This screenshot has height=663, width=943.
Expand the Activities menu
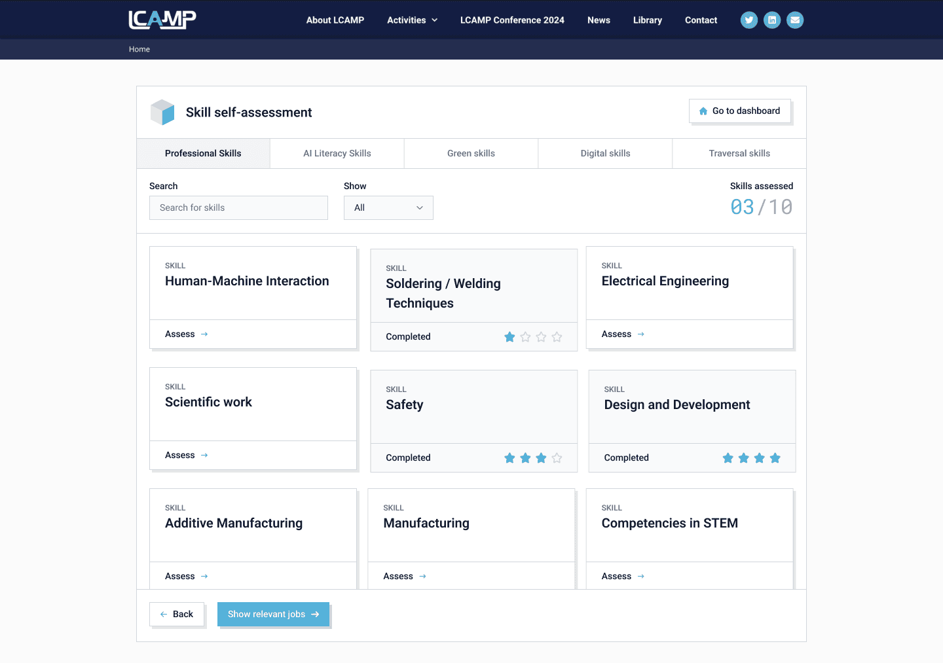click(412, 20)
